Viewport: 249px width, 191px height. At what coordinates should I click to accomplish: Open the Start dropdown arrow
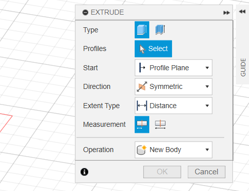point(207,68)
